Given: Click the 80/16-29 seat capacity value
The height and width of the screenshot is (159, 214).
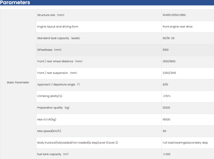Looking at the screenshot, I should coord(169,38).
